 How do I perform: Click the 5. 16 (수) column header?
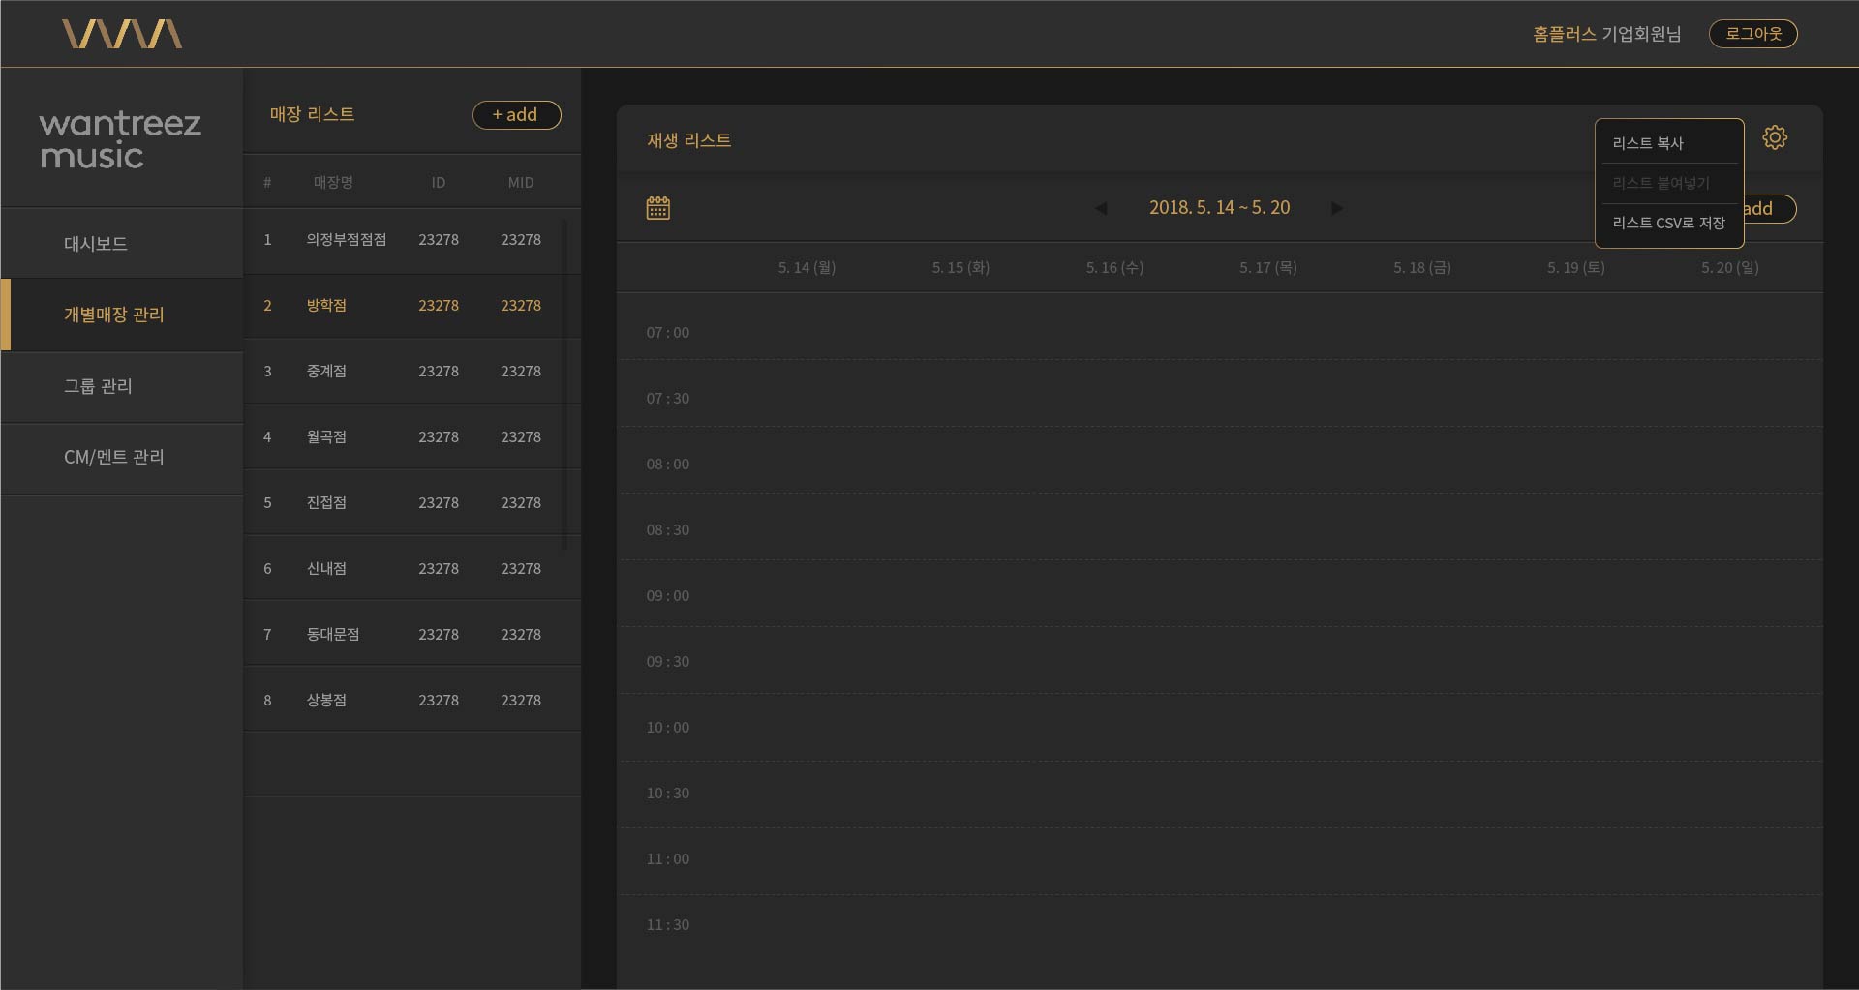(1114, 267)
